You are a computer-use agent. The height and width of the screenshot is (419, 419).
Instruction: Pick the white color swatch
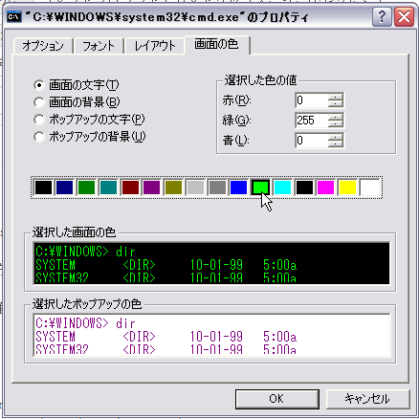[x=369, y=187]
